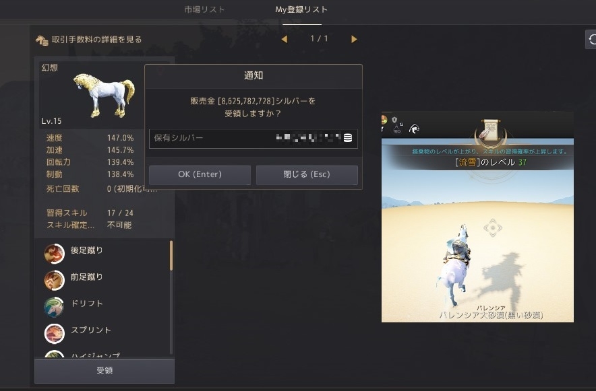596x391 pixels.
Task: Click the 保有シルバー field
Action: tap(253, 138)
